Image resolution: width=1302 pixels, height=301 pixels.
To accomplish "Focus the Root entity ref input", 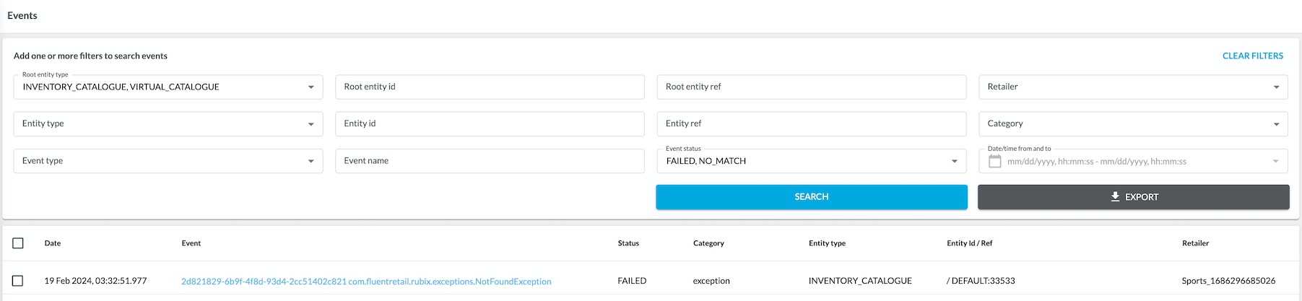I will tap(811, 87).
